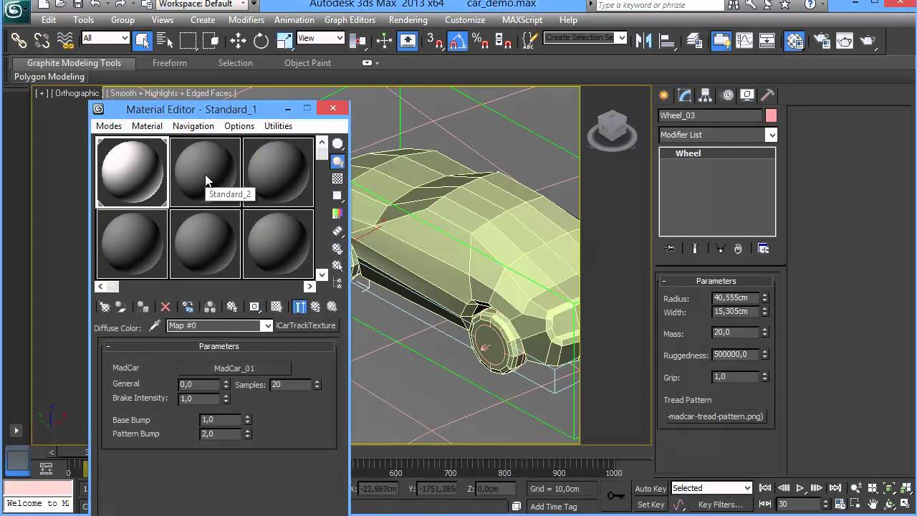Switch to the Freeform ribbon tab
Viewport: 917px width, 516px height.
coord(170,63)
